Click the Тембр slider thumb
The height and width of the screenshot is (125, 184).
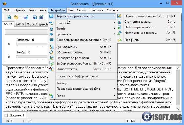click(x=17, y=57)
